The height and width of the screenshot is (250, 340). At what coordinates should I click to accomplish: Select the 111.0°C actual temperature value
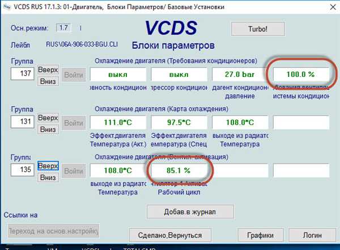coord(118,122)
